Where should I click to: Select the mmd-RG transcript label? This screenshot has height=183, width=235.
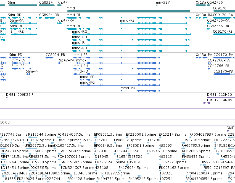80,32
